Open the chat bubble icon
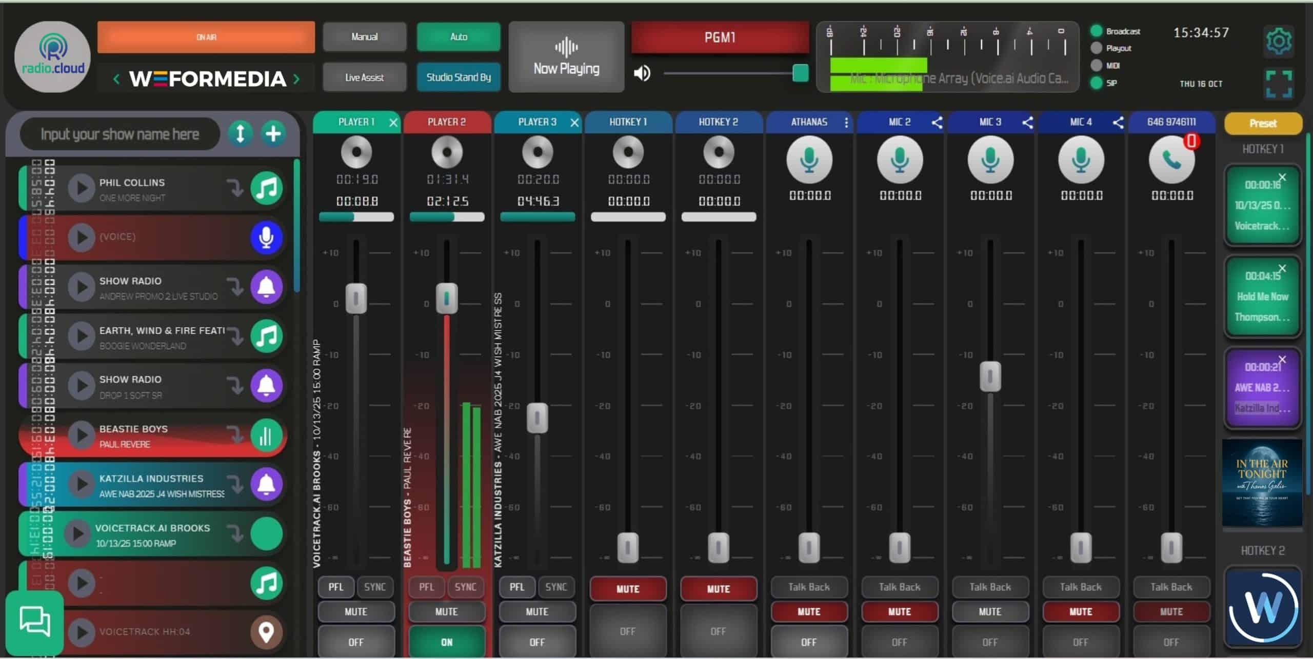1313x659 pixels. (x=34, y=621)
